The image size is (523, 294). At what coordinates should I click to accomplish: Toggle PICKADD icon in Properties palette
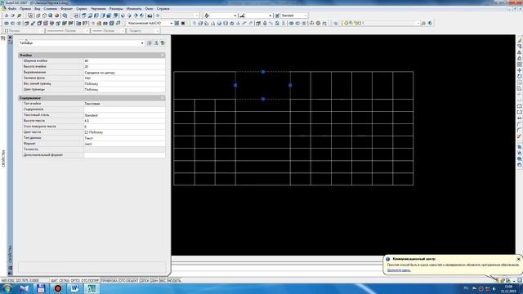click(150, 43)
